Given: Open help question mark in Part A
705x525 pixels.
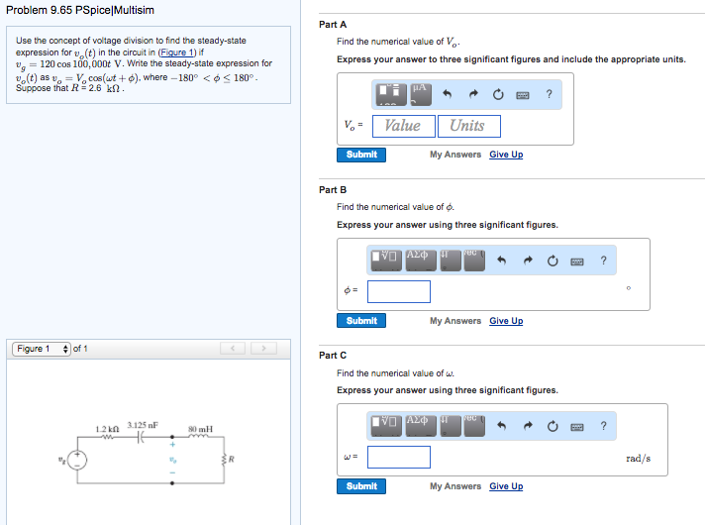Looking at the screenshot, I should tap(549, 94).
